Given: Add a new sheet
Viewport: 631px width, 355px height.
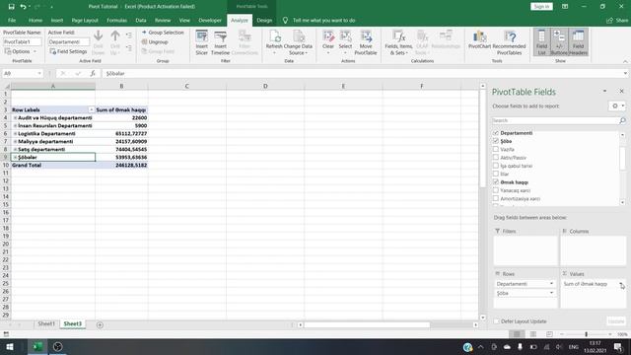Looking at the screenshot, I should tap(100, 324).
